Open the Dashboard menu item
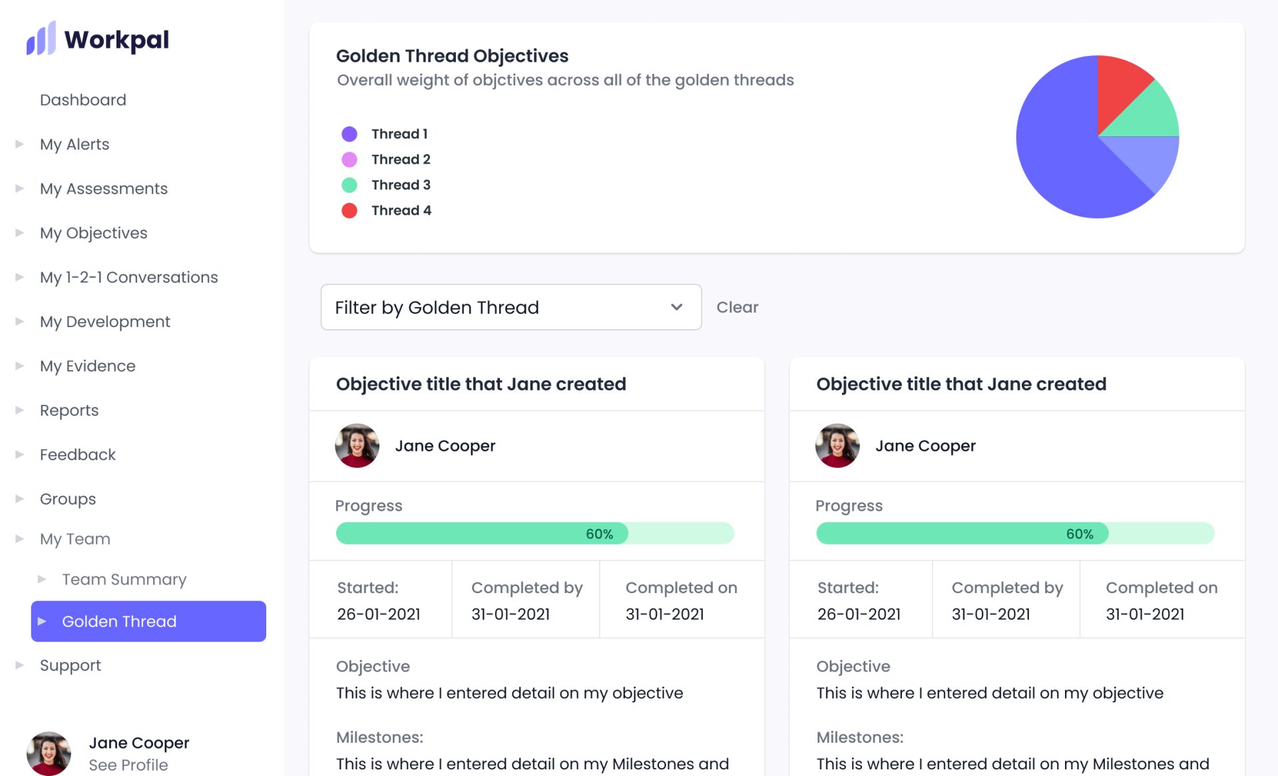Viewport: 1278px width, 776px height. 83,100
